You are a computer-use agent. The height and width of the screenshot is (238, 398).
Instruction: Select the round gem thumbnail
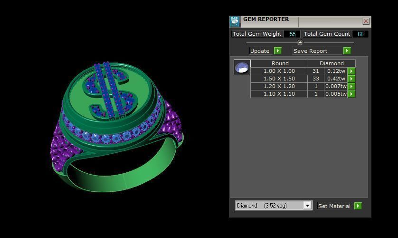coord(242,68)
